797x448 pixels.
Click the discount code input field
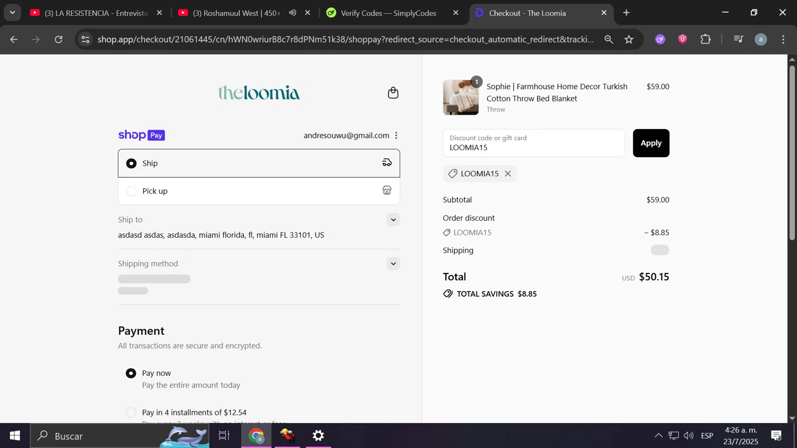tap(534, 143)
